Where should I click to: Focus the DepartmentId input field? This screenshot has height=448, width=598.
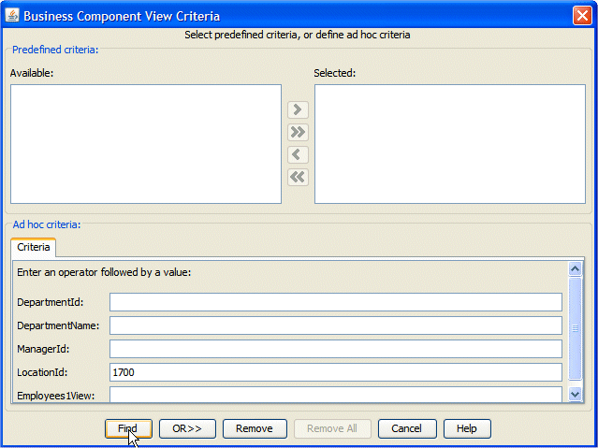[336, 302]
